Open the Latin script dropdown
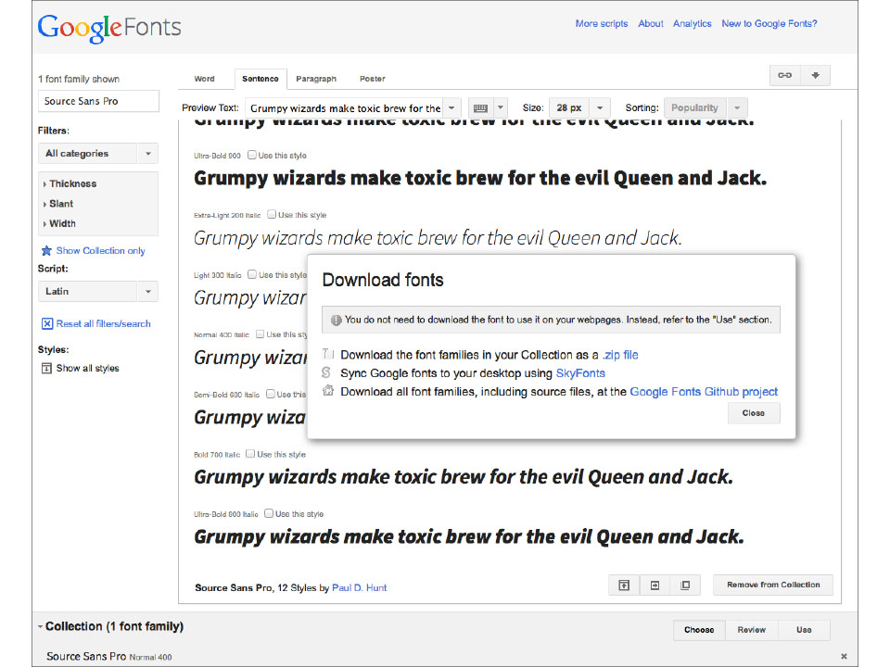890x667 pixels. tap(98, 292)
